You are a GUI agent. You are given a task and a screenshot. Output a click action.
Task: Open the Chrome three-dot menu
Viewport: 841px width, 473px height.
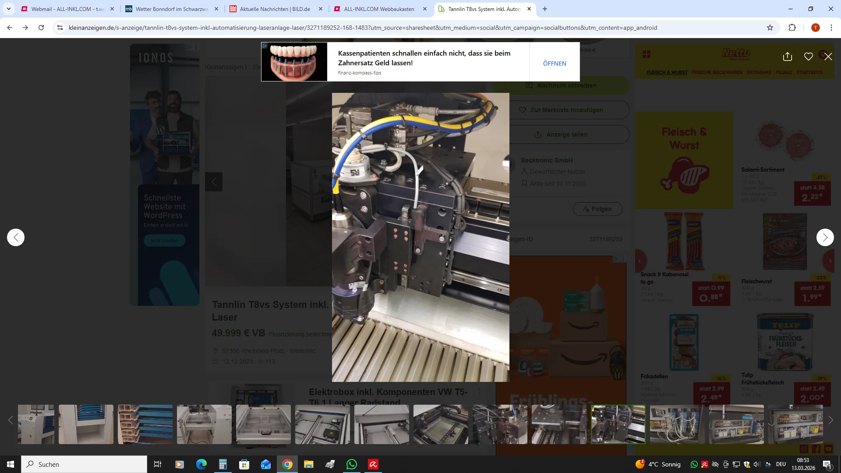831,28
